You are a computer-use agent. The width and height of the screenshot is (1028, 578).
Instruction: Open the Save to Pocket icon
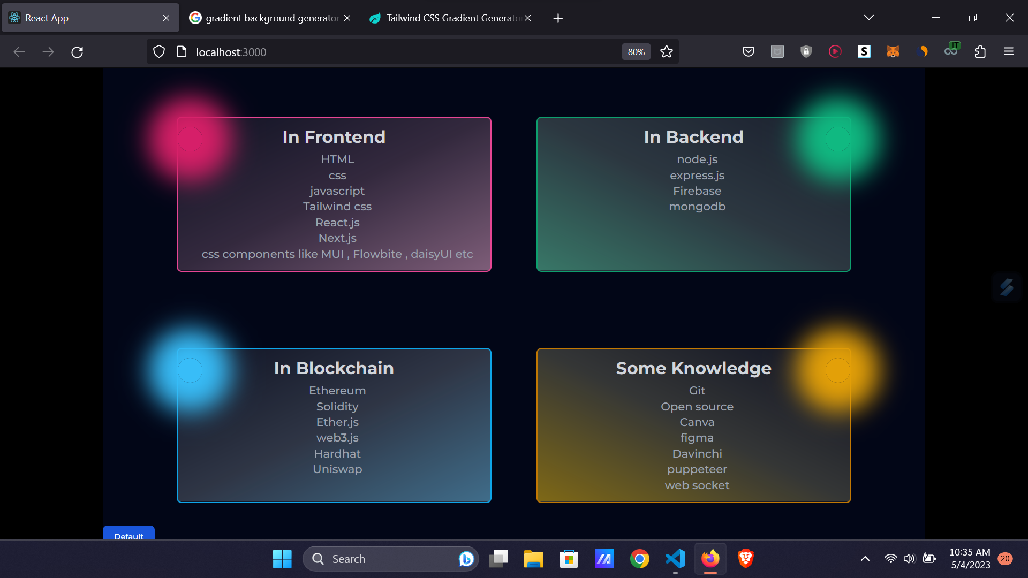[x=749, y=52]
